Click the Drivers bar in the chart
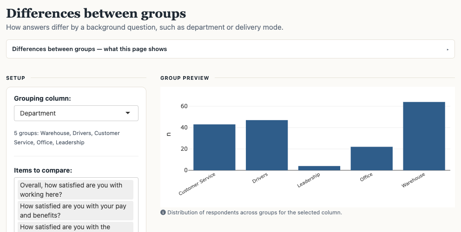 (x=267, y=145)
